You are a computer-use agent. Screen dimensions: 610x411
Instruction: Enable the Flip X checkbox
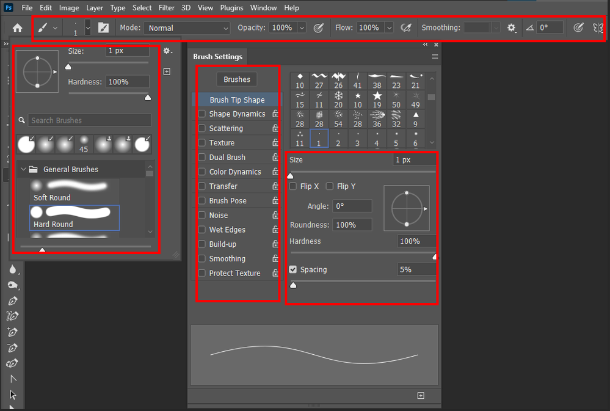point(292,186)
